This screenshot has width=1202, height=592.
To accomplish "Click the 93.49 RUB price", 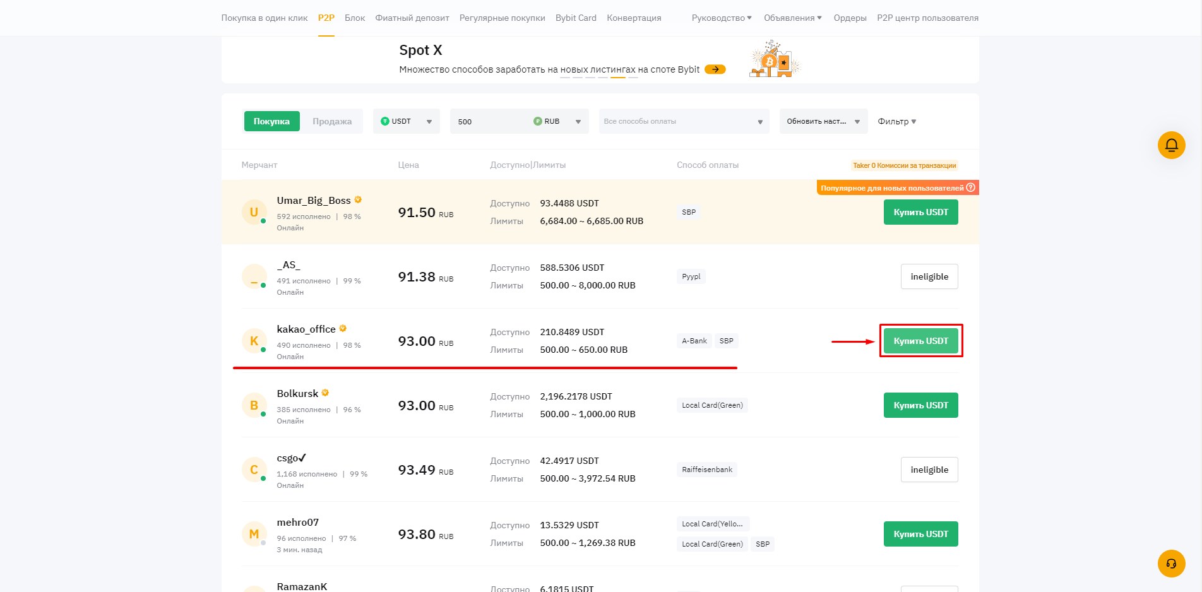I will click(425, 470).
